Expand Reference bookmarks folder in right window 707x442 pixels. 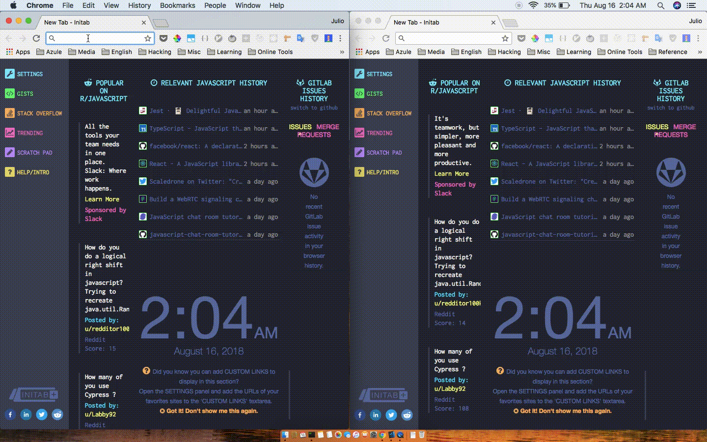click(x=668, y=52)
